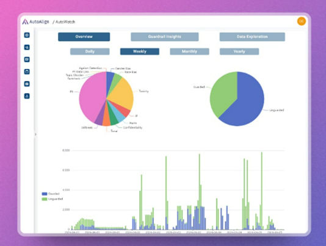This screenshot has width=326, height=246.
Task: Open the orange user avatar menu
Action: [x=301, y=21]
